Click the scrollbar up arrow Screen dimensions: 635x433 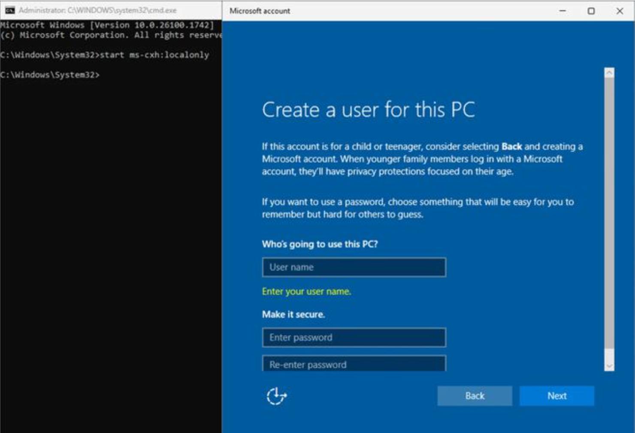click(609, 73)
